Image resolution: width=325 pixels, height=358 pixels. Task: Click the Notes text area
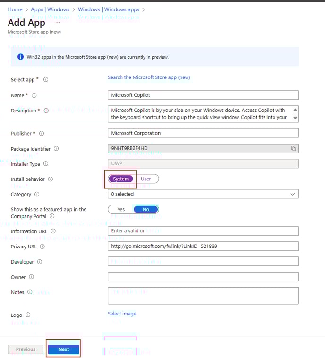203,296
